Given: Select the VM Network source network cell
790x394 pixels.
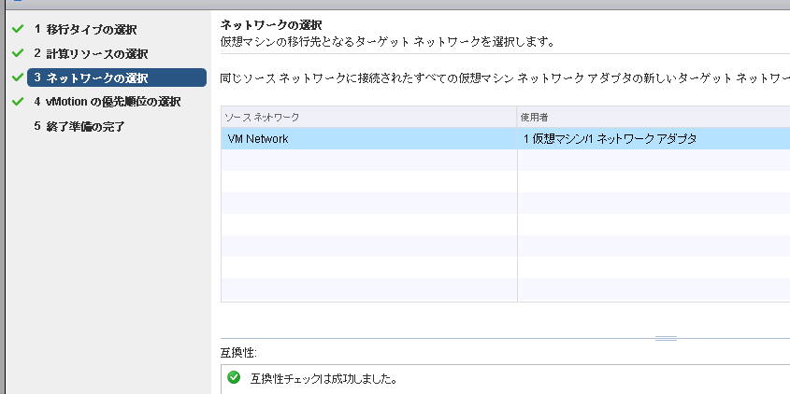Looking at the screenshot, I should [258, 139].
